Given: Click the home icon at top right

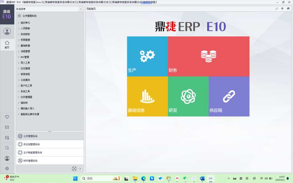Looking at the screenshot, I should point(288,8).
